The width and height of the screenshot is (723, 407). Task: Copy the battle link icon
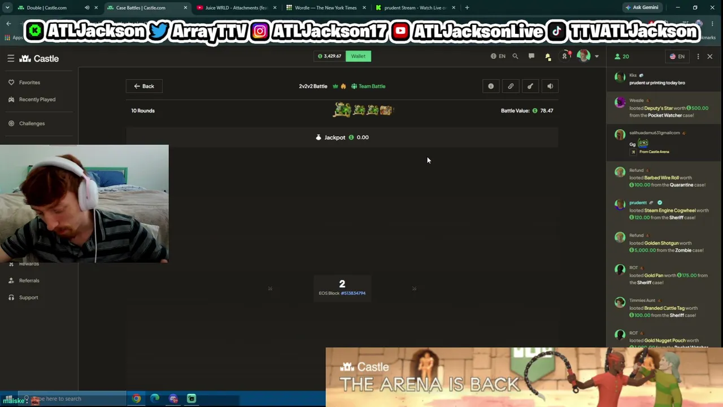click(x=511, y=86)
